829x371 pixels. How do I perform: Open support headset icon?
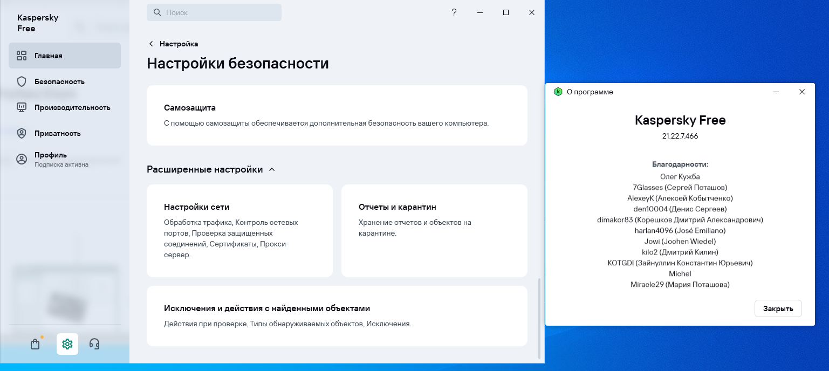[x=94, y=344]
